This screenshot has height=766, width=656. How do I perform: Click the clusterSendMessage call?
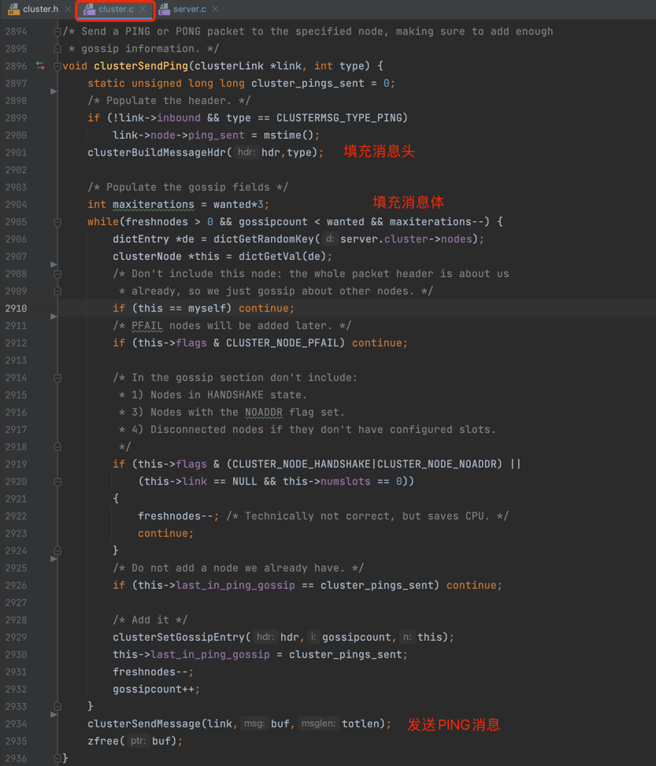[x=143, y=723]
